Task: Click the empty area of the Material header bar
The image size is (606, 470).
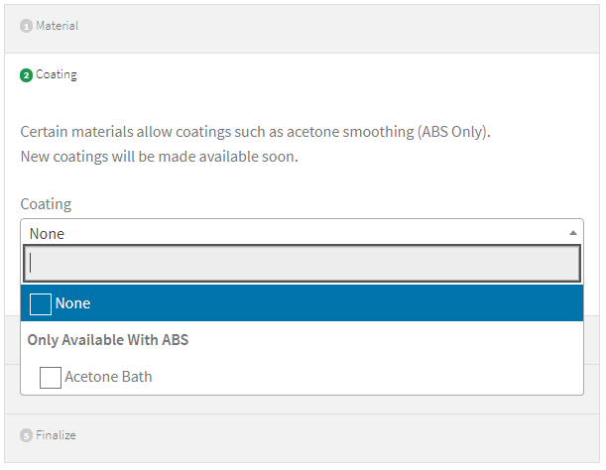Action: pyautogui.click(x=336, y=28)
